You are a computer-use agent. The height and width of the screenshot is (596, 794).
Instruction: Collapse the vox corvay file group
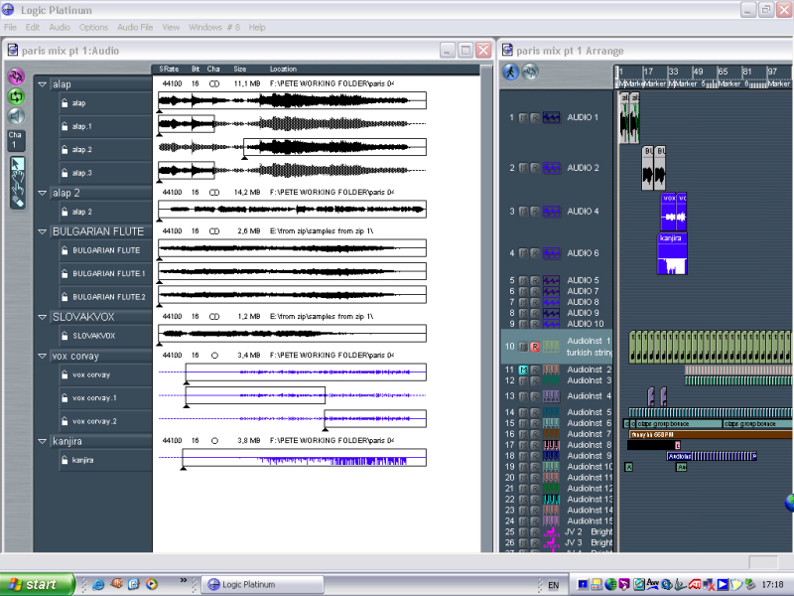coord(42,356)
